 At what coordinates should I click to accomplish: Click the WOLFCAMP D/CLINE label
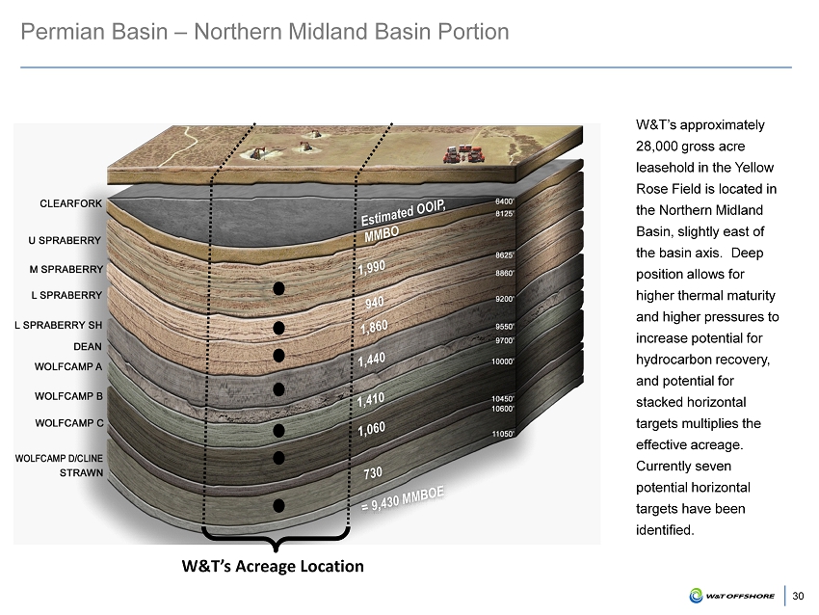59,458
